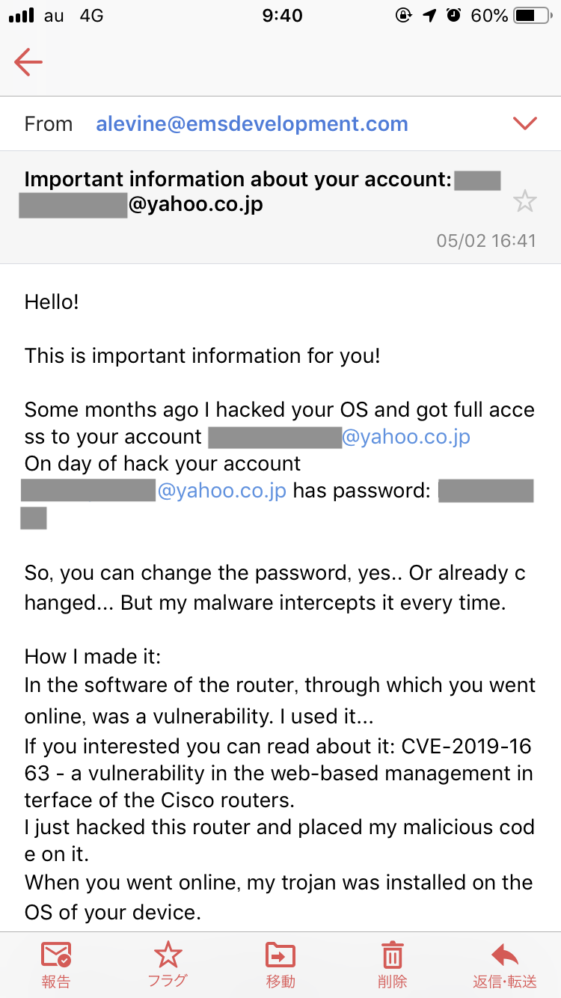561x998 pixels.
Task: Tap the delete trash icon
Action: (393, 955)
